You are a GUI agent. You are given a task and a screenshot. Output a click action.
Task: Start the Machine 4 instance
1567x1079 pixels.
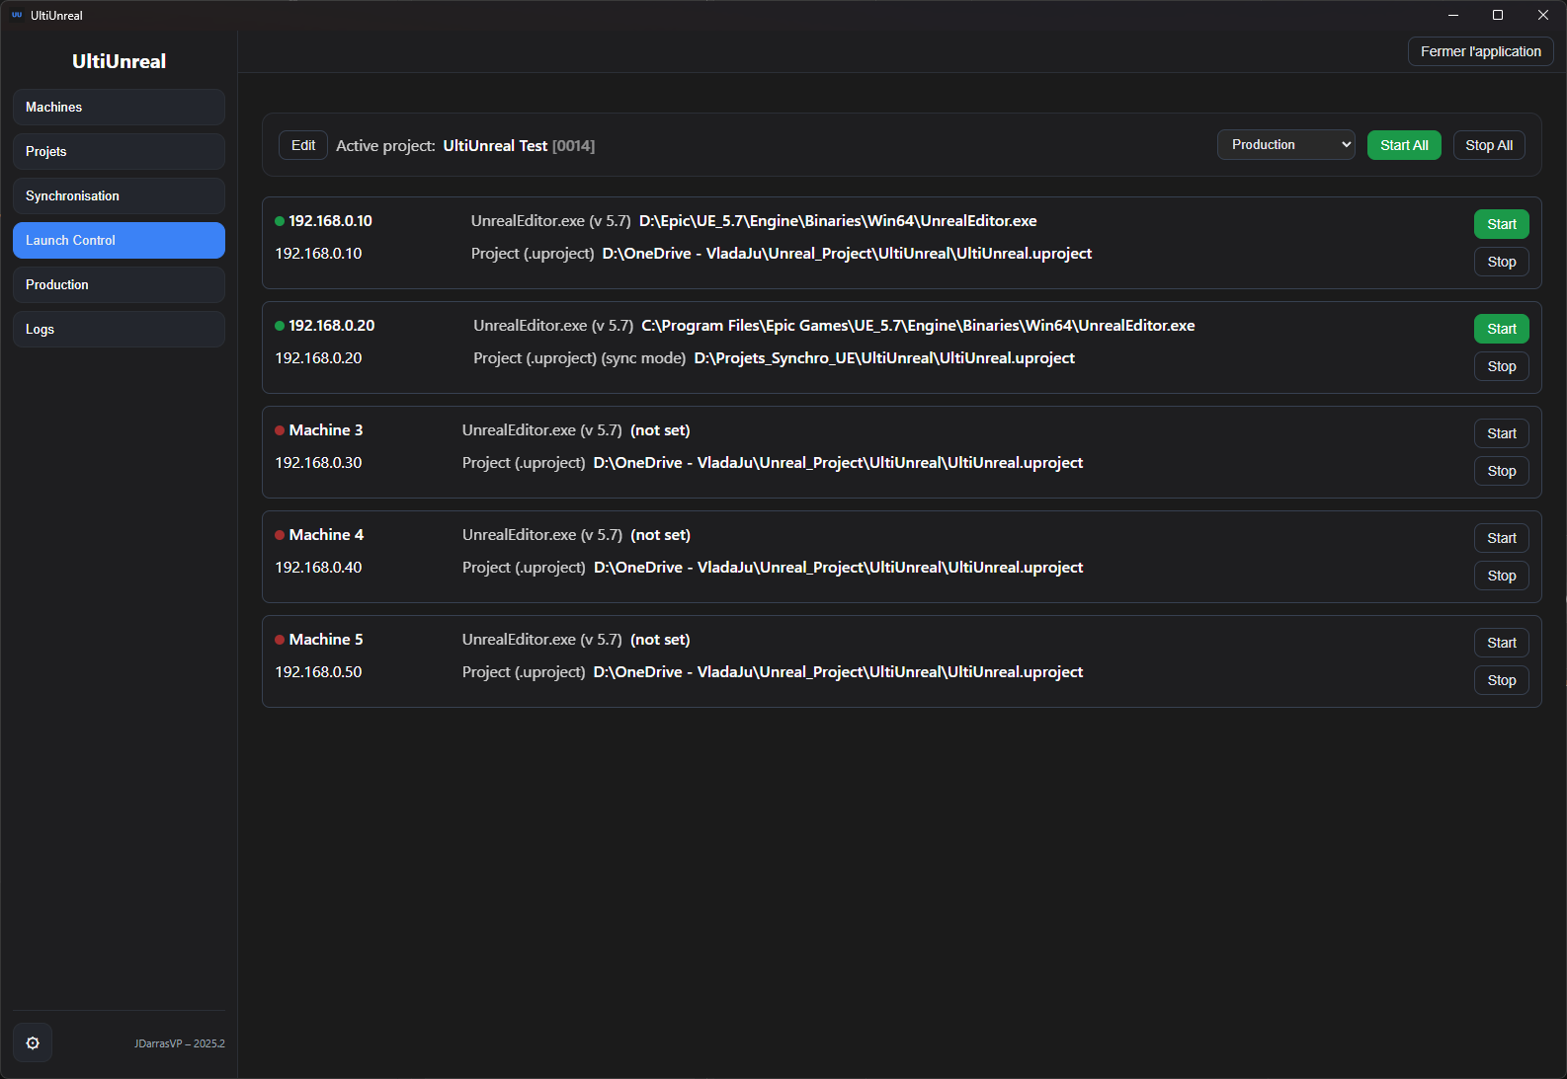(x=1501, y=538)
